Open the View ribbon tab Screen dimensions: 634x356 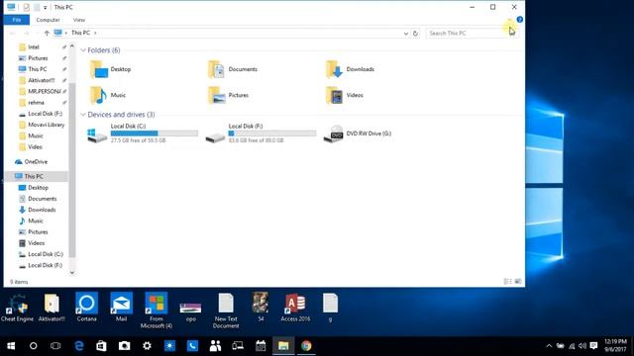pos(79,20)
